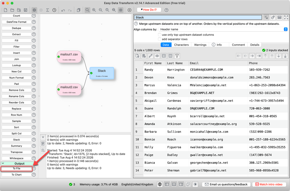Viewport: 290px width, 191px height.
Task: Click the eye icon above the data table
Action: point(157,56)
